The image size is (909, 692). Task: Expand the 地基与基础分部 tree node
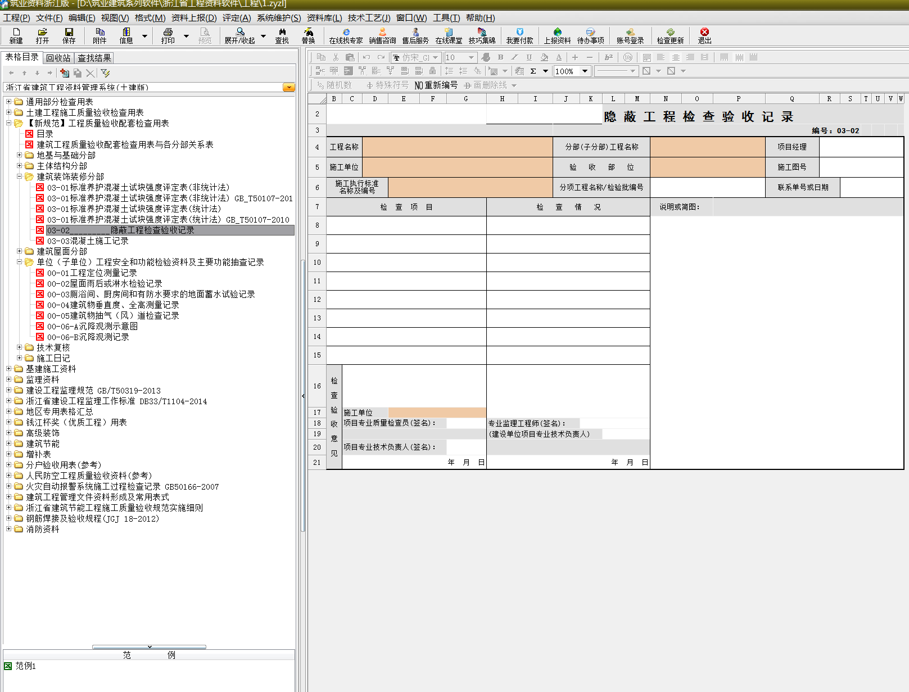coord(20,155)
